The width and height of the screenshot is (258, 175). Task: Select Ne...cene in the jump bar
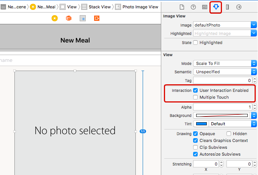point(17,7)
